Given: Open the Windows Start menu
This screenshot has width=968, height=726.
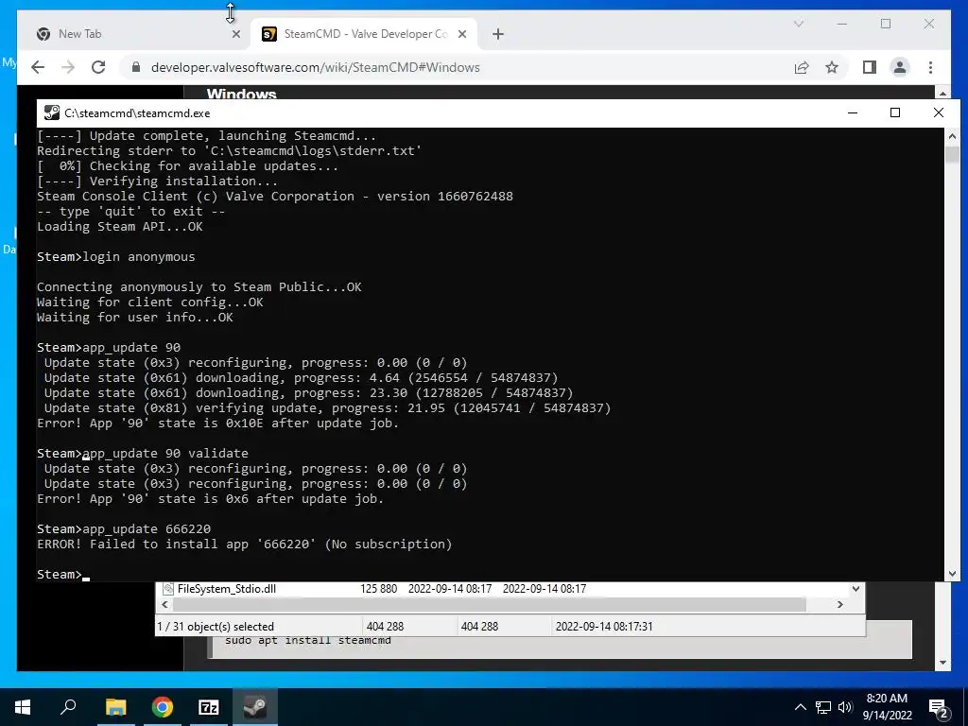Looking at the screenshot, I should 23,707.
